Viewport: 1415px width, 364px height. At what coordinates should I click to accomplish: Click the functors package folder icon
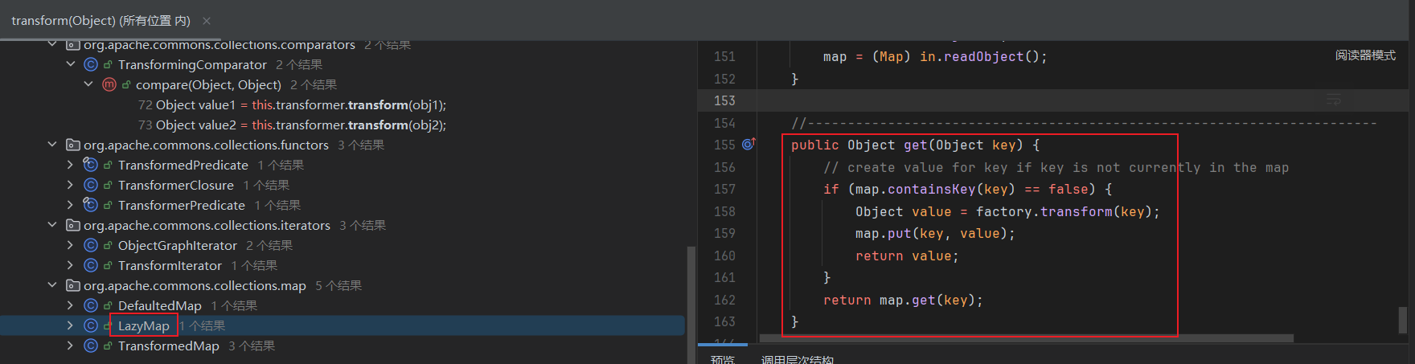point(73,145)
